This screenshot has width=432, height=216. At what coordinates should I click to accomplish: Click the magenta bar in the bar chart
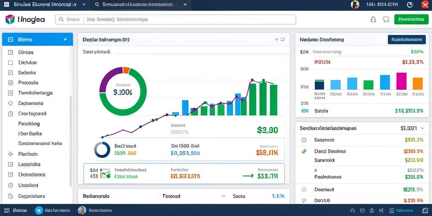point(402,81)
